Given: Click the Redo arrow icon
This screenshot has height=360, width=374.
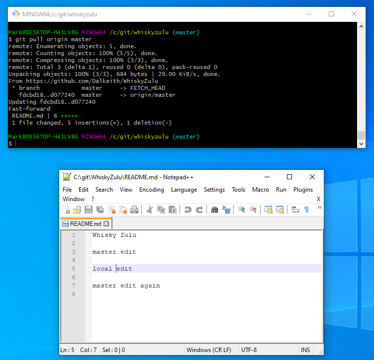Looking at the screenshot, I should [199, 210].
